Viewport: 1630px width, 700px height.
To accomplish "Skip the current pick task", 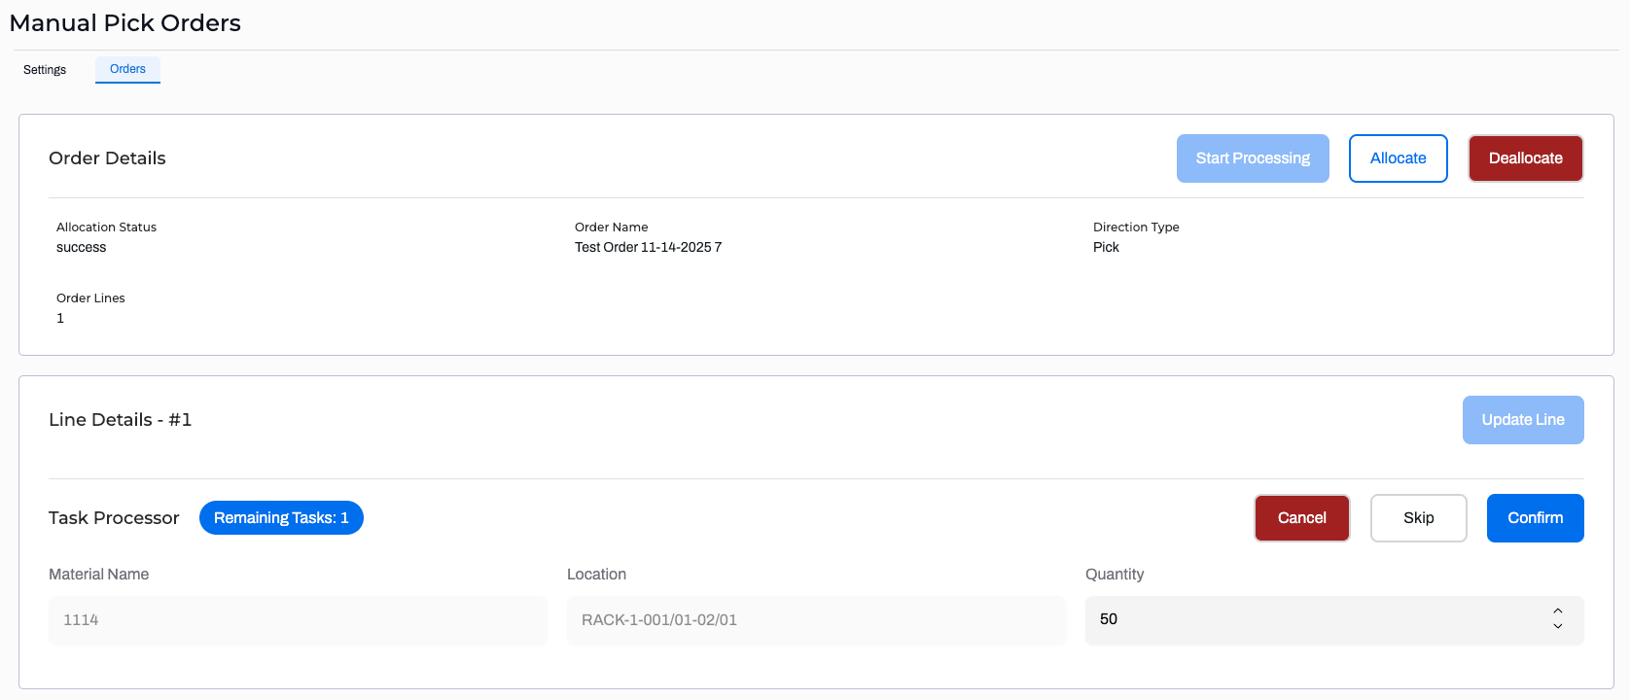I will [x=1419, y=518].
